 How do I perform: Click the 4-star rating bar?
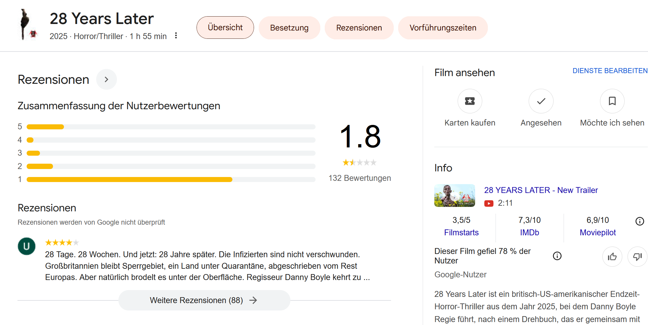(x=171, y=140)
